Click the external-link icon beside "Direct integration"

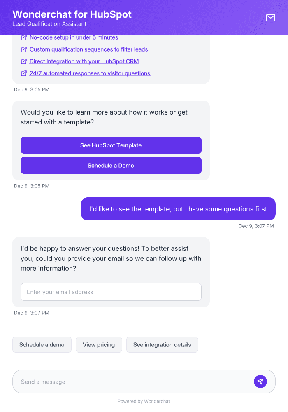pyautogui.click(x=23, y=61)
